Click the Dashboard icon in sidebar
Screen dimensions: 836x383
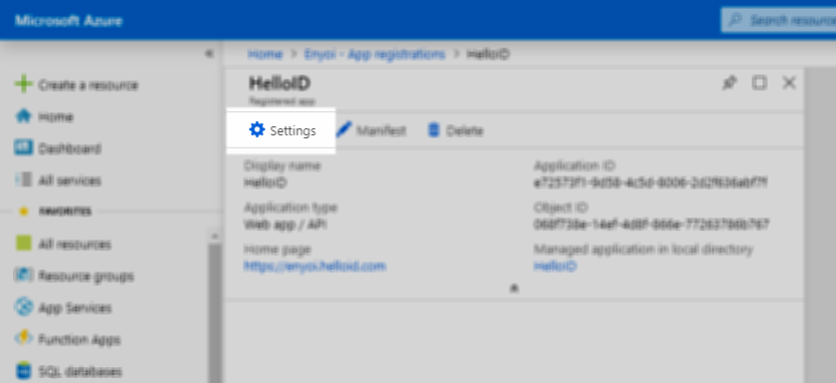pos(24,148)
